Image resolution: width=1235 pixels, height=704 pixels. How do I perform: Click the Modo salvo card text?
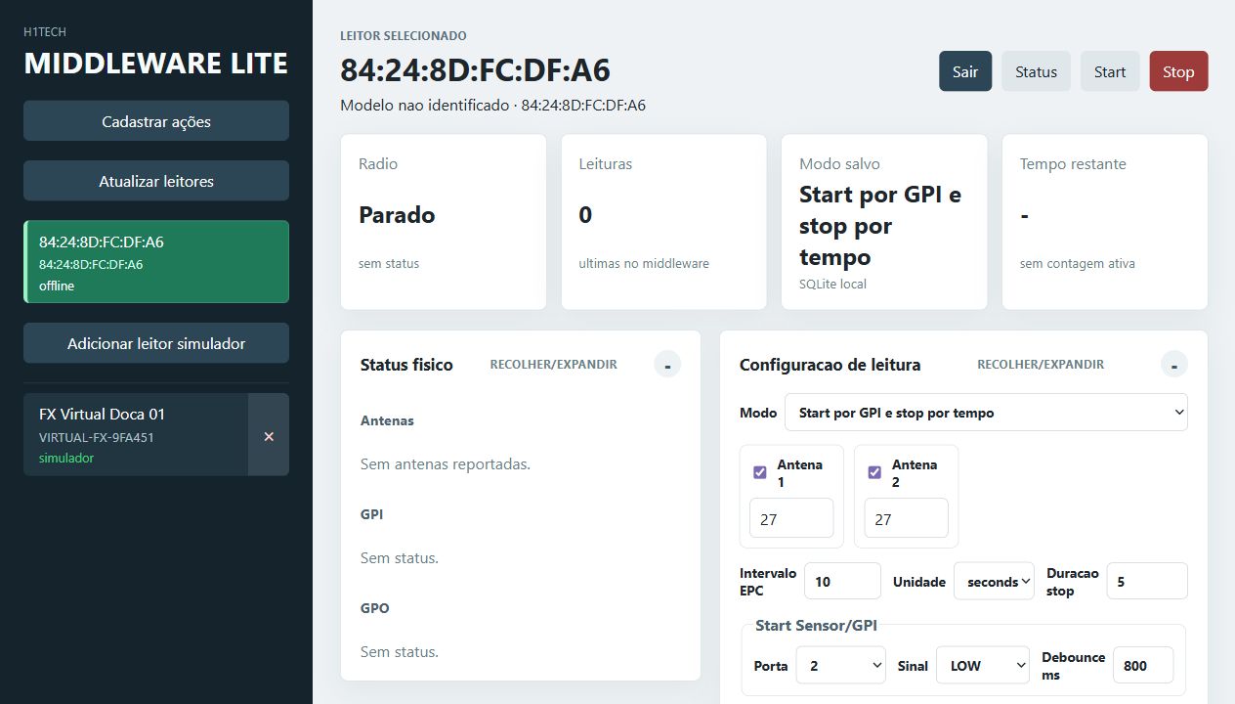(880, 226)
